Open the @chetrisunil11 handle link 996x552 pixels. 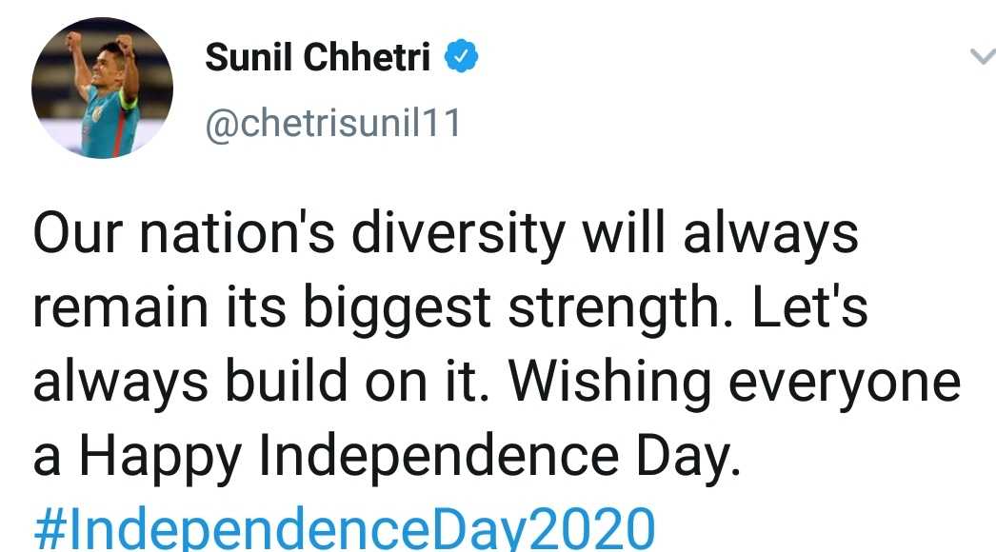(333, 123)
